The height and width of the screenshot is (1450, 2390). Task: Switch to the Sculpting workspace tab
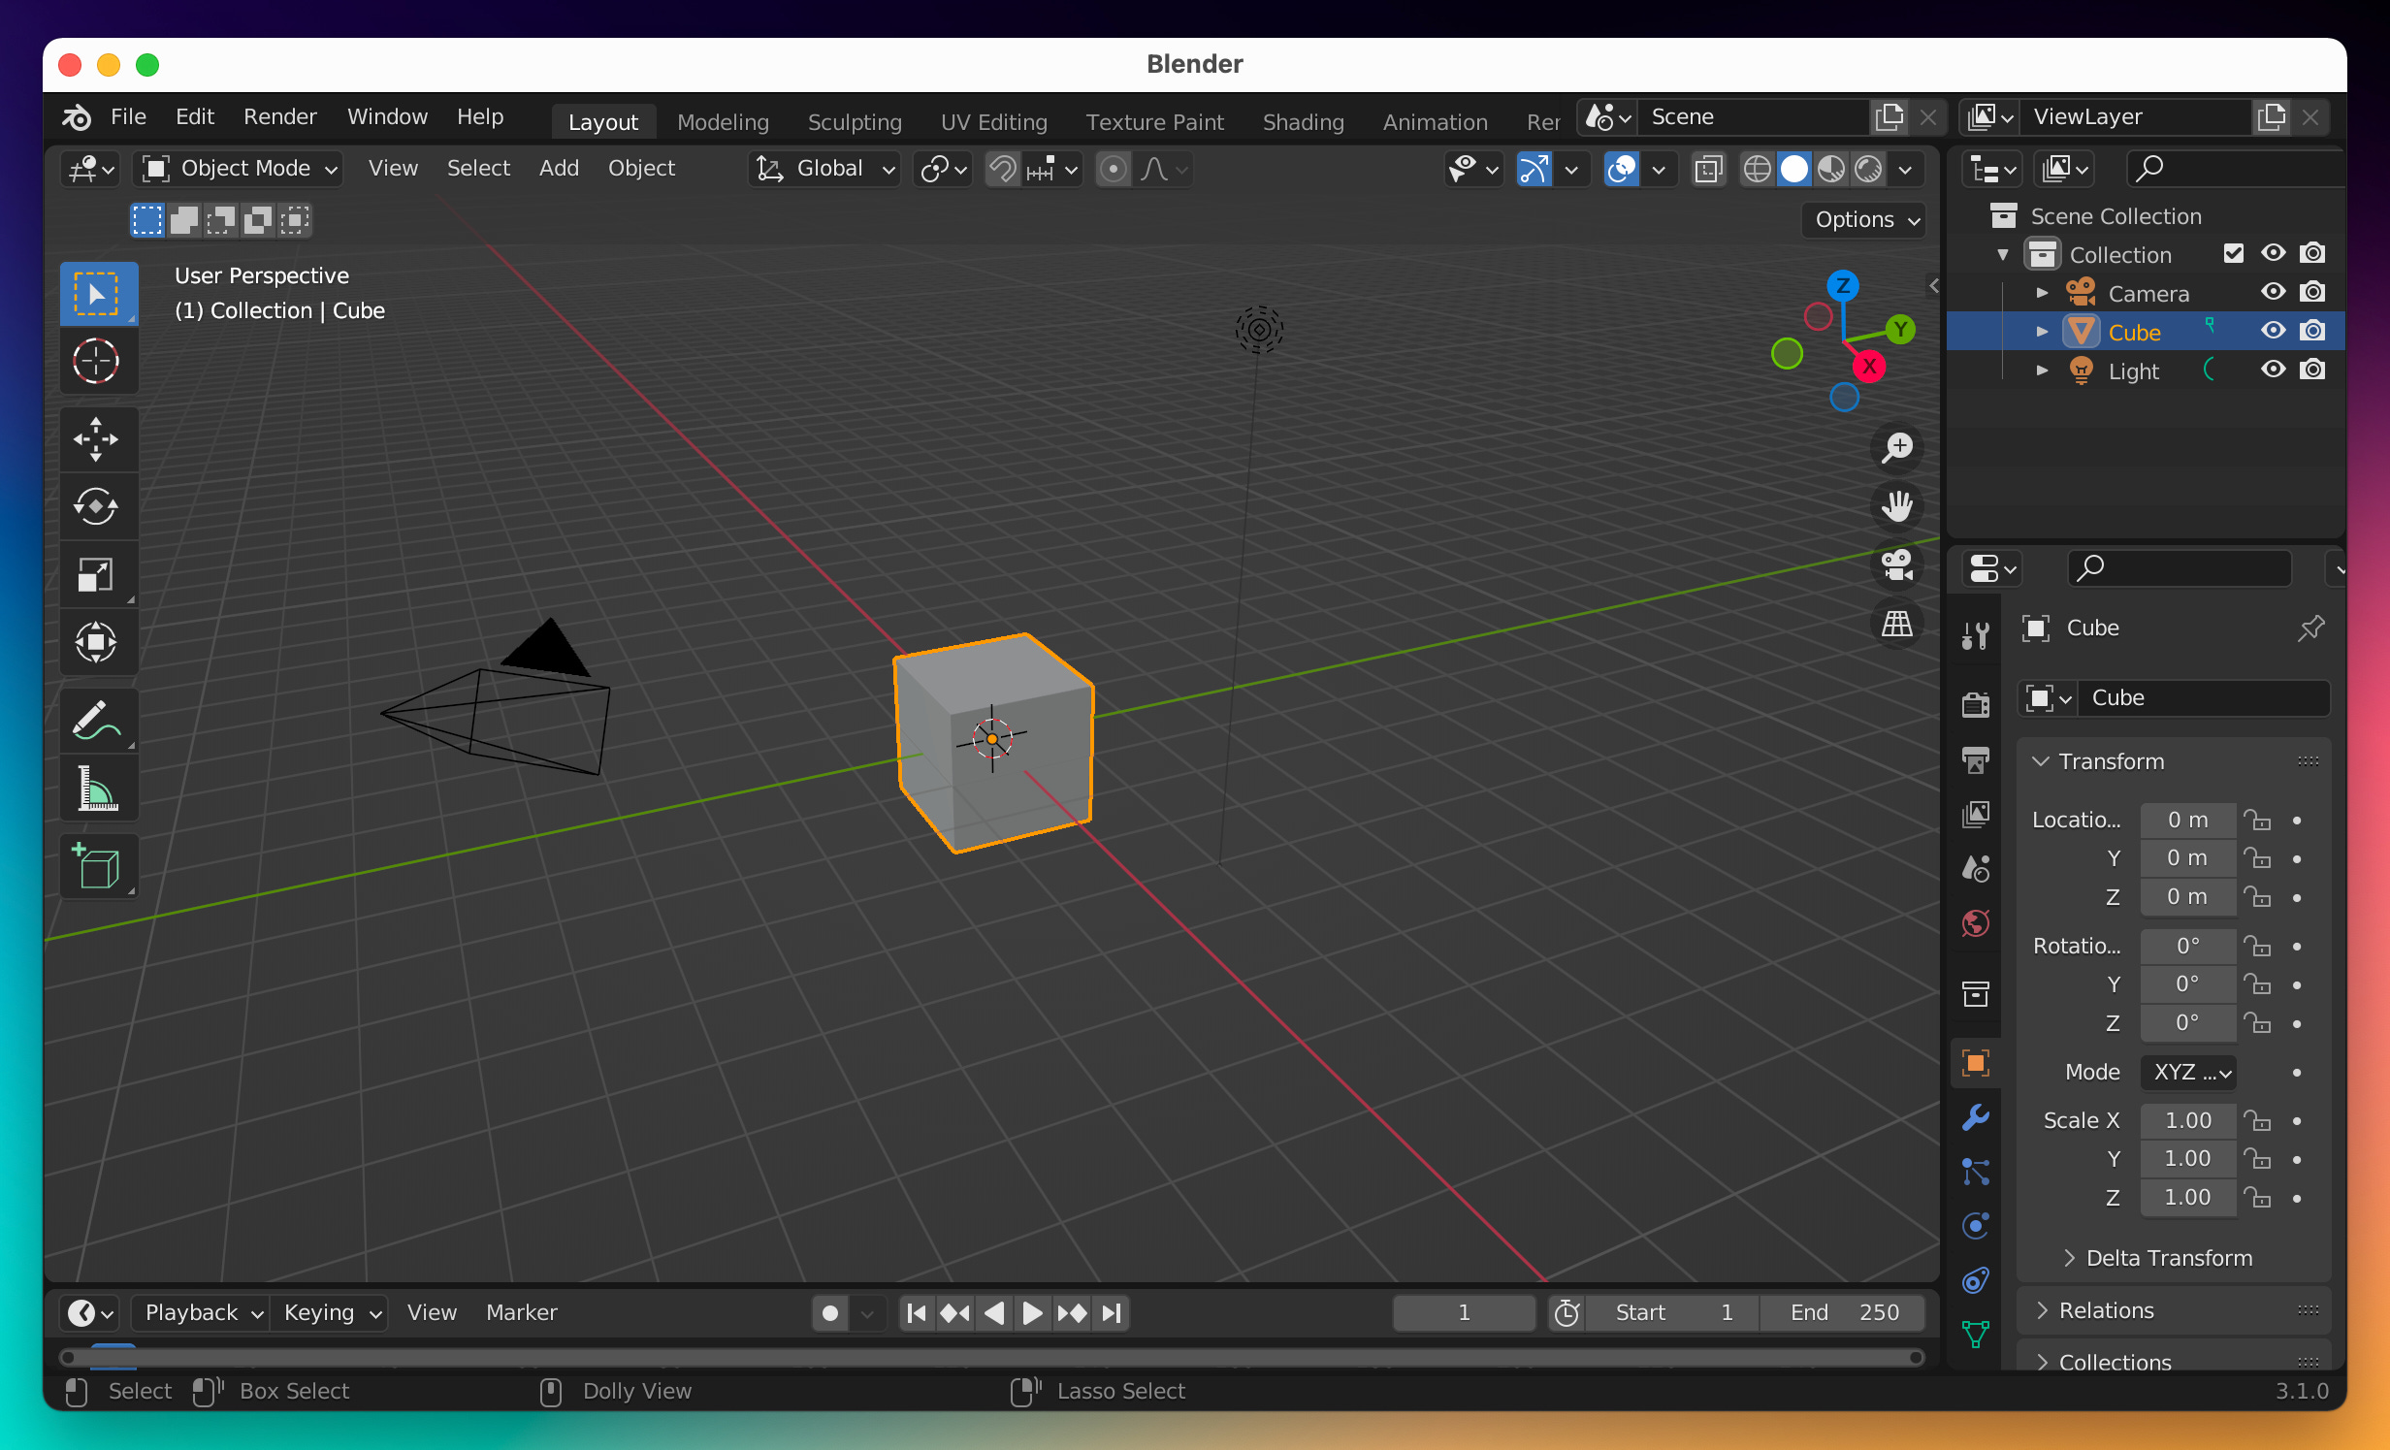coord(854,122)
